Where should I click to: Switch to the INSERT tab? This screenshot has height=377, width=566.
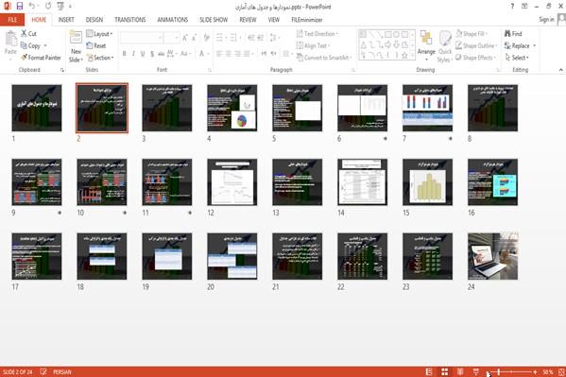[66, 20]
